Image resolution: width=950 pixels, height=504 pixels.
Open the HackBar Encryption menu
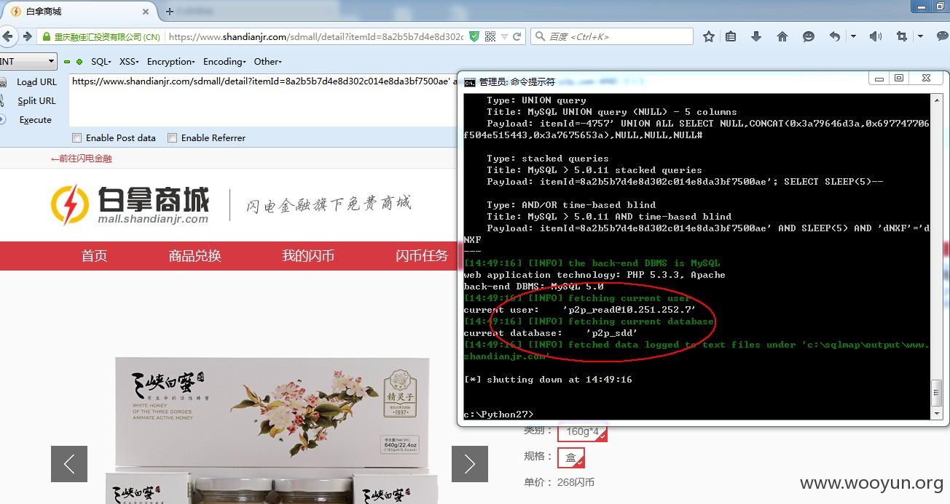click(x=170, y=62)
